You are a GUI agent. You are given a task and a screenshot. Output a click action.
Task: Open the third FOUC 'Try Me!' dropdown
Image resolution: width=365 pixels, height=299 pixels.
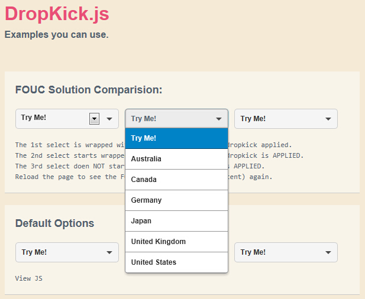[x=286, y=119]
